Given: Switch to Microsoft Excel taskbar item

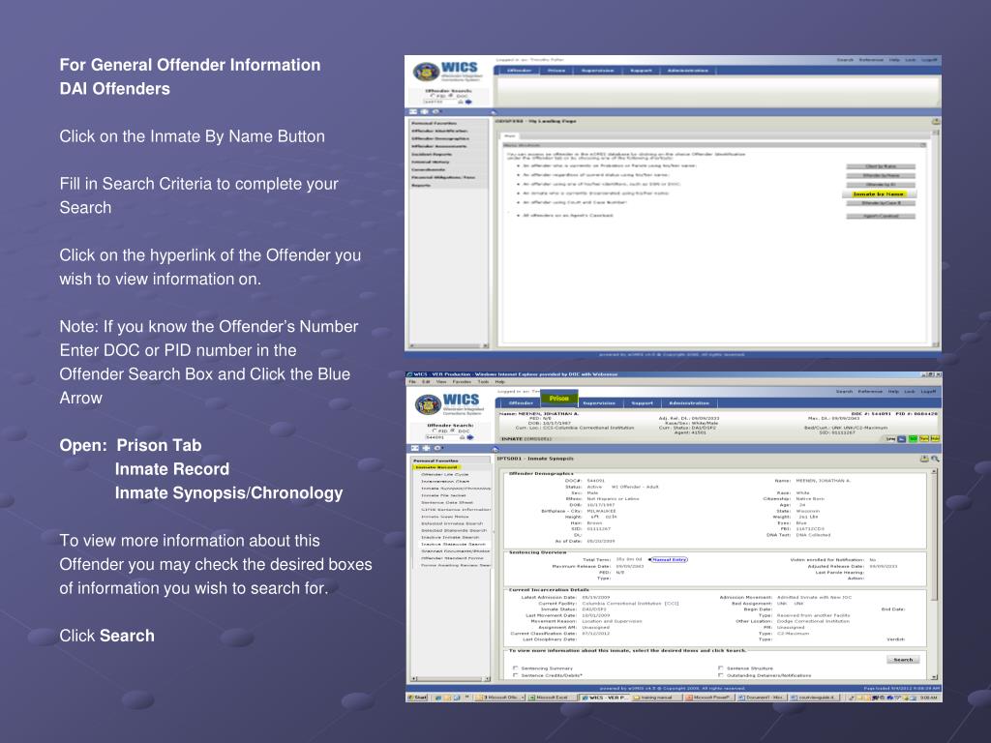Looking at the screenshot, I should click(x=551, y=698).
